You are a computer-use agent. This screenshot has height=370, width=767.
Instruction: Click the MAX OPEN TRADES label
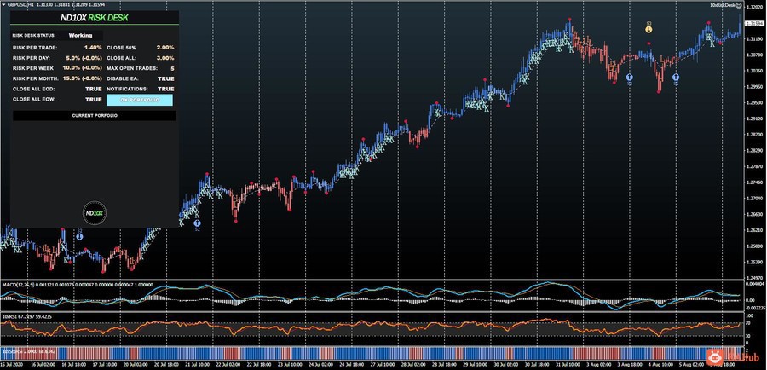pyautogui.click(x=132, y=68)
